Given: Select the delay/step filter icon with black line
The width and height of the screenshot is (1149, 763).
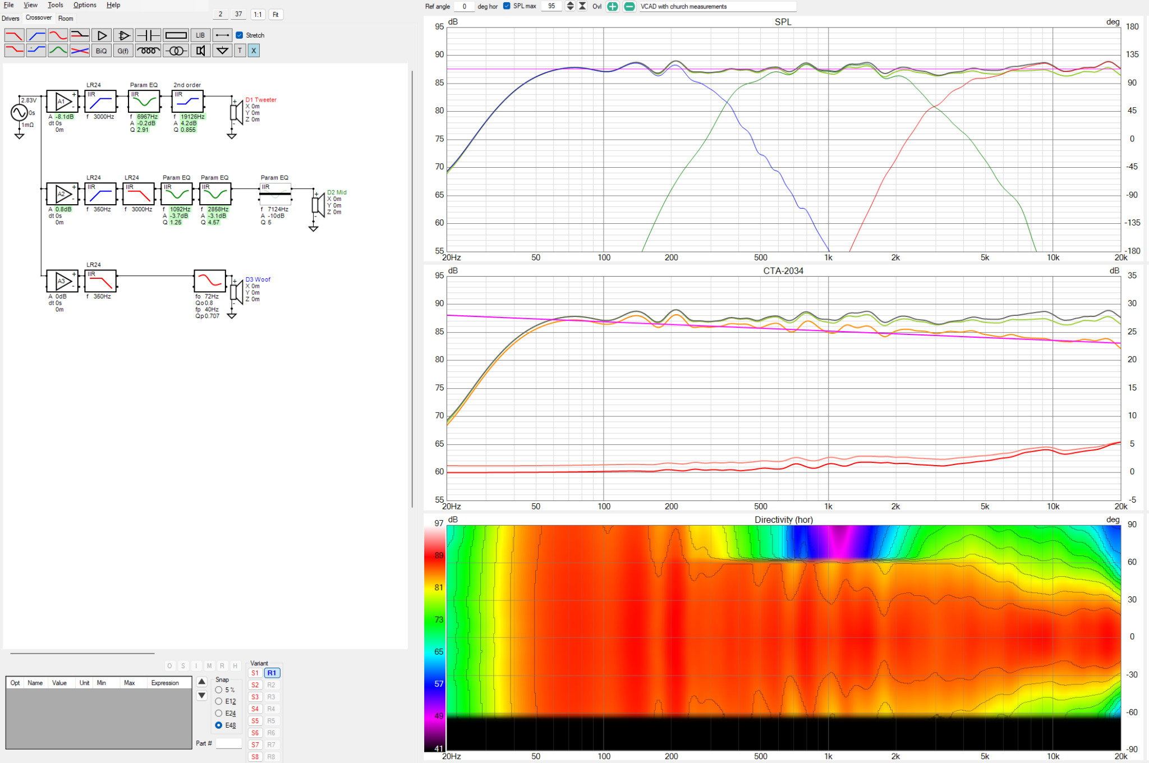Looking at the screenshot, I should (x=80, y=35).
